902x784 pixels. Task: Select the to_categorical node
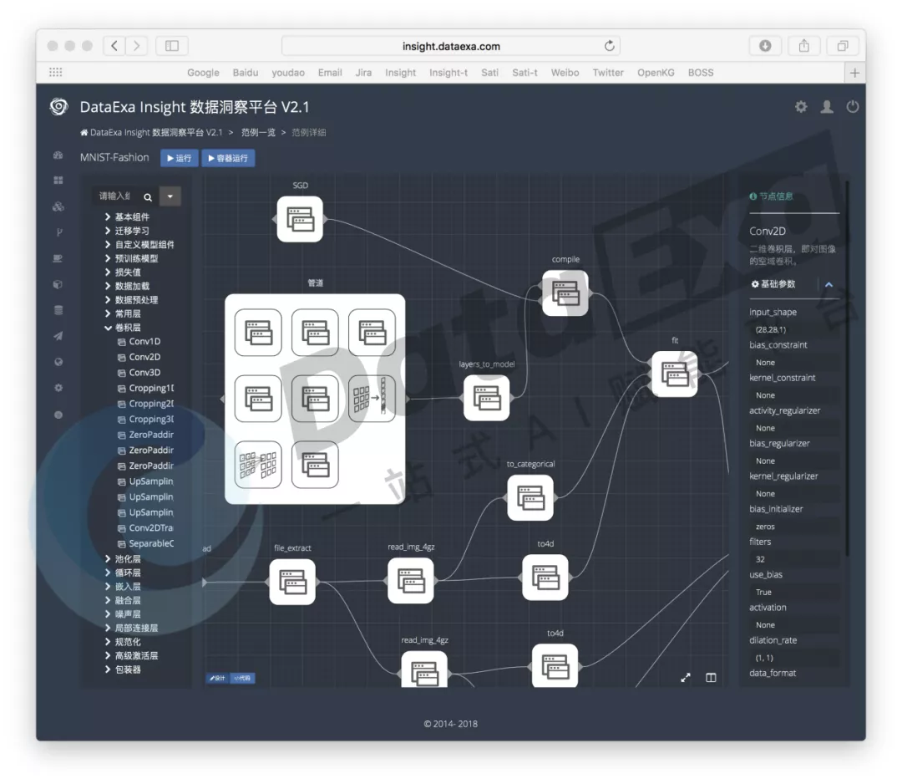click(530, 498)
